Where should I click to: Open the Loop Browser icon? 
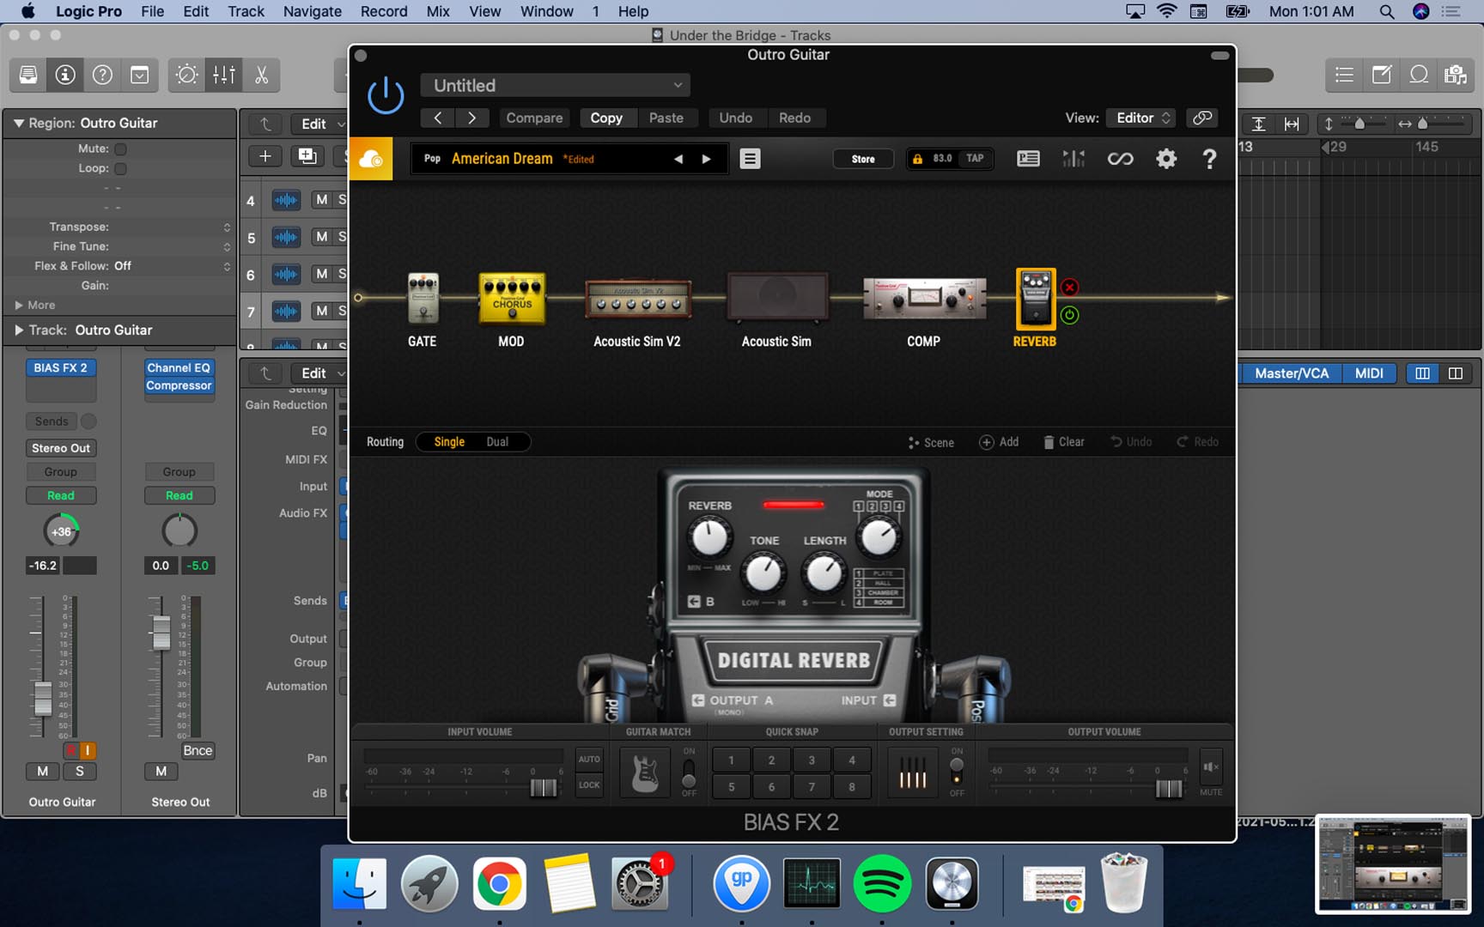pyautogui.click(x=1419, y=75)
